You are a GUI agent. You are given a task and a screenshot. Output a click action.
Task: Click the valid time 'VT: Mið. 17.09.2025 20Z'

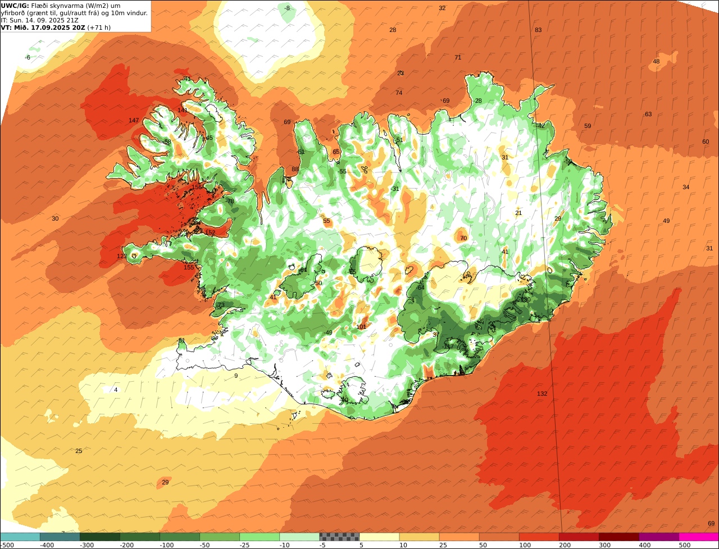pos(43,28)
